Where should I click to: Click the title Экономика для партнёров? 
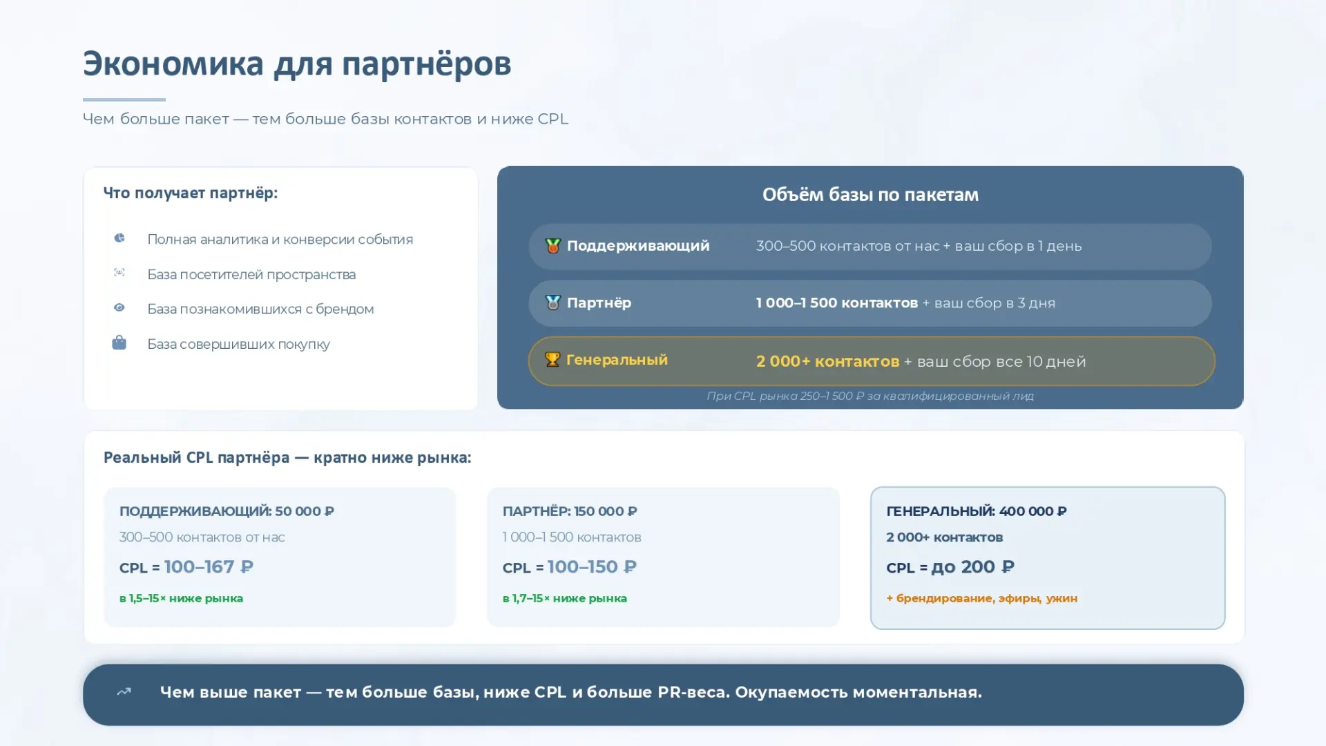(297, 64)
